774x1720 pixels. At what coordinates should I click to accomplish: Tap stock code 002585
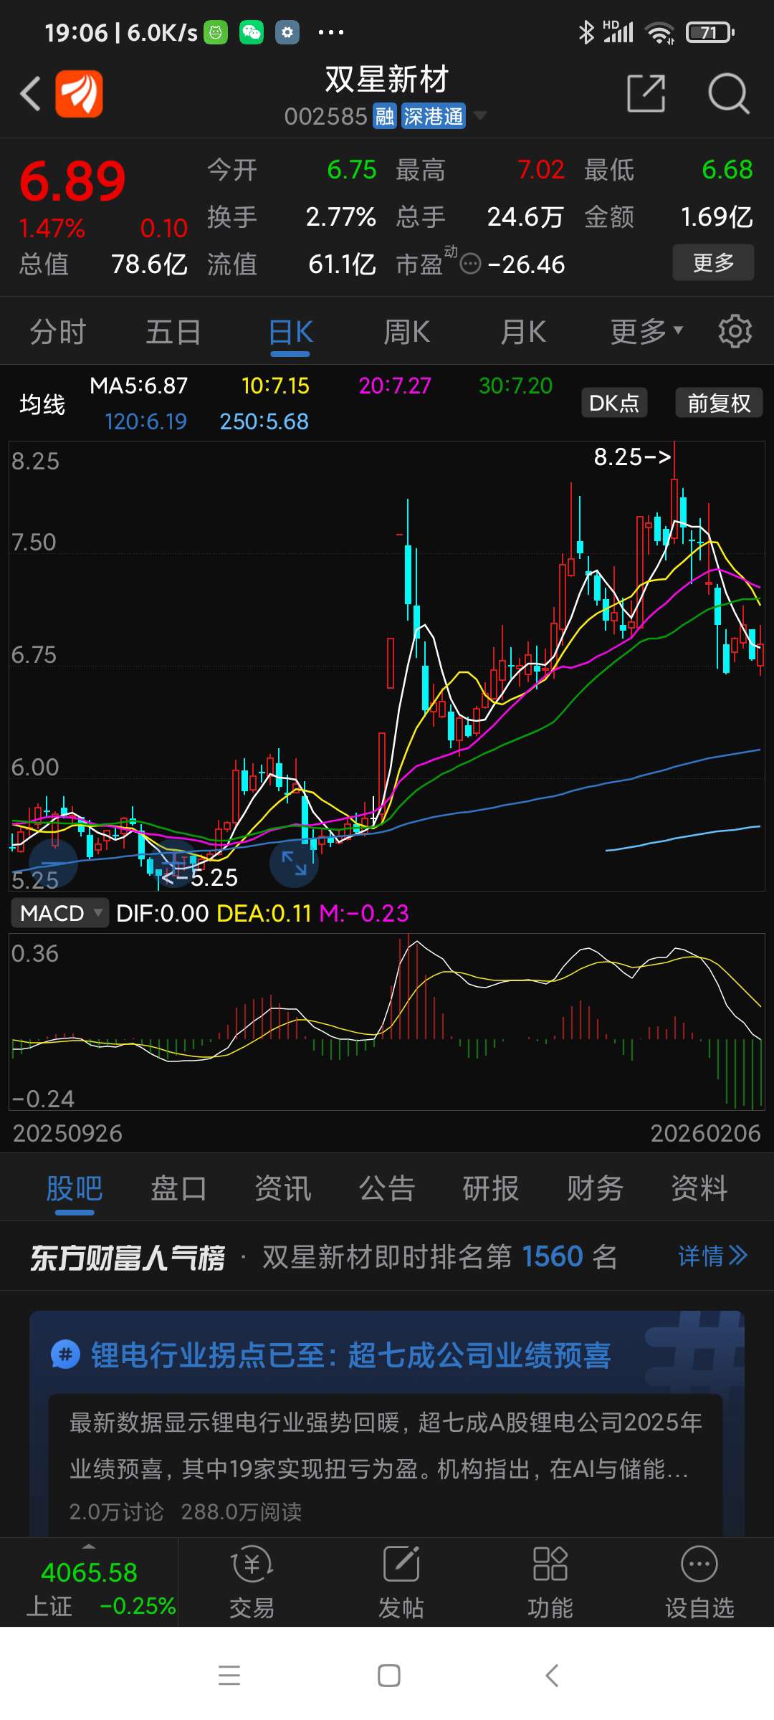(325, 116)
